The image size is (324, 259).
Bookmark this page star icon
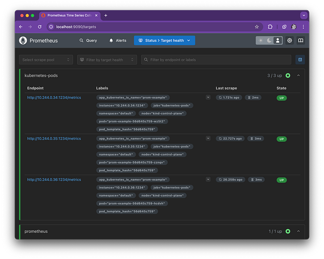(x=256, y=27)
